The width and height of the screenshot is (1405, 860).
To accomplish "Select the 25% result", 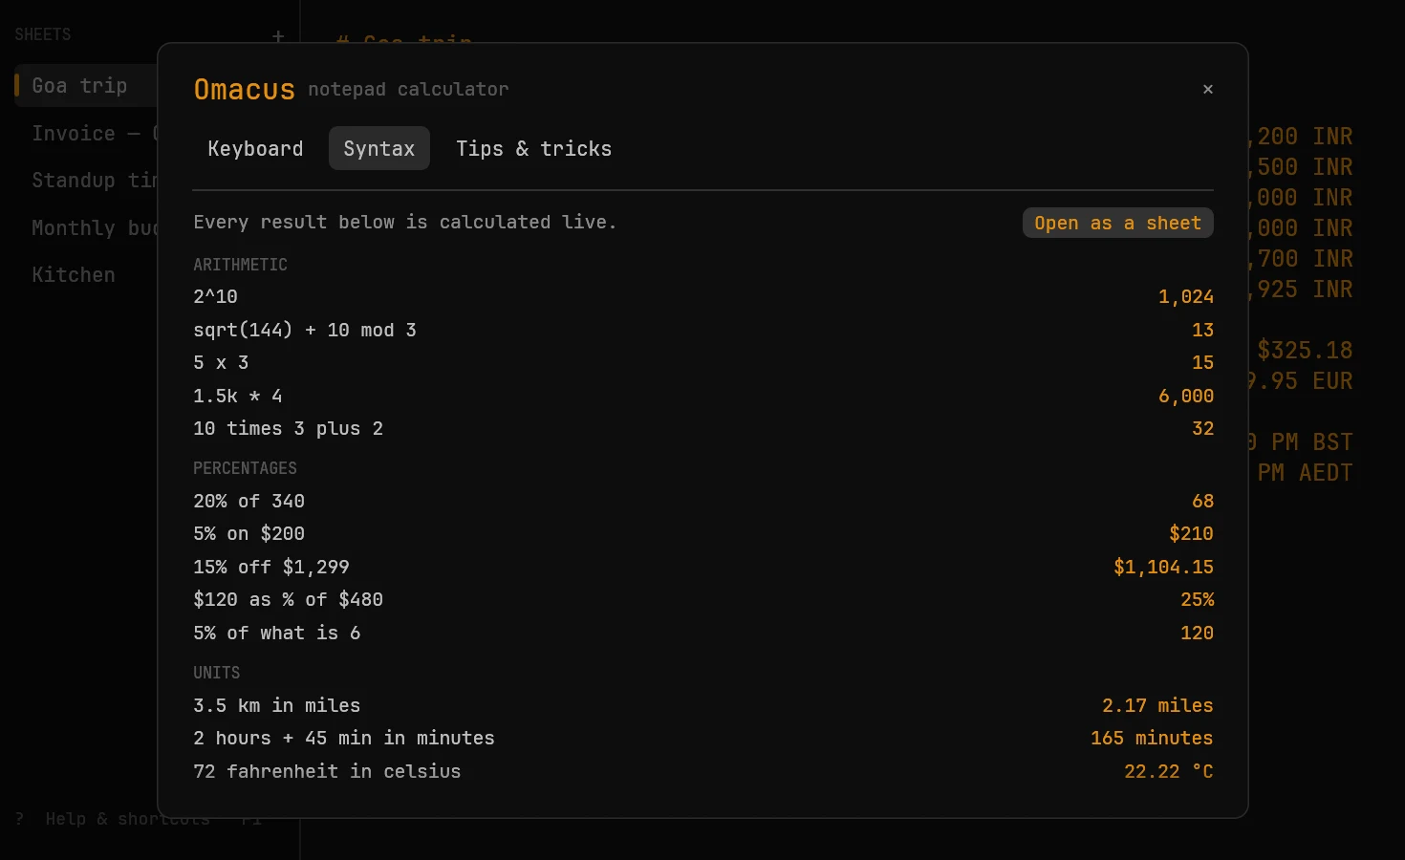I will coord(1197,599).
